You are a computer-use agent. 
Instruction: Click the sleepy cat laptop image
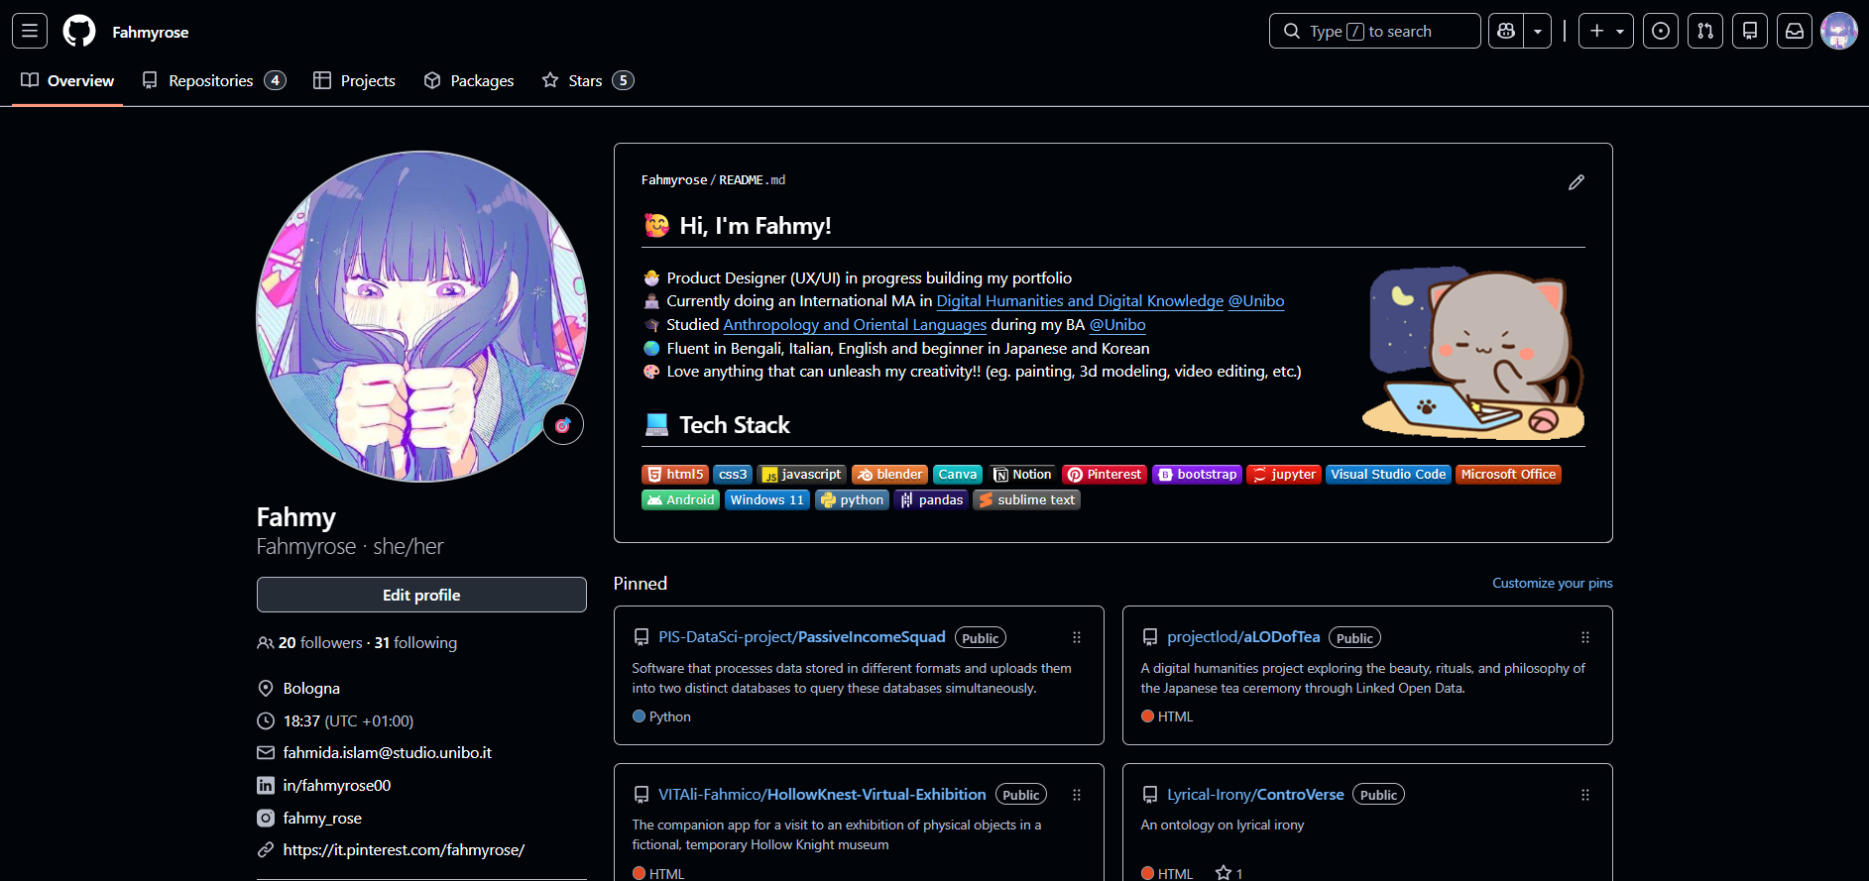click(1473, 352)
